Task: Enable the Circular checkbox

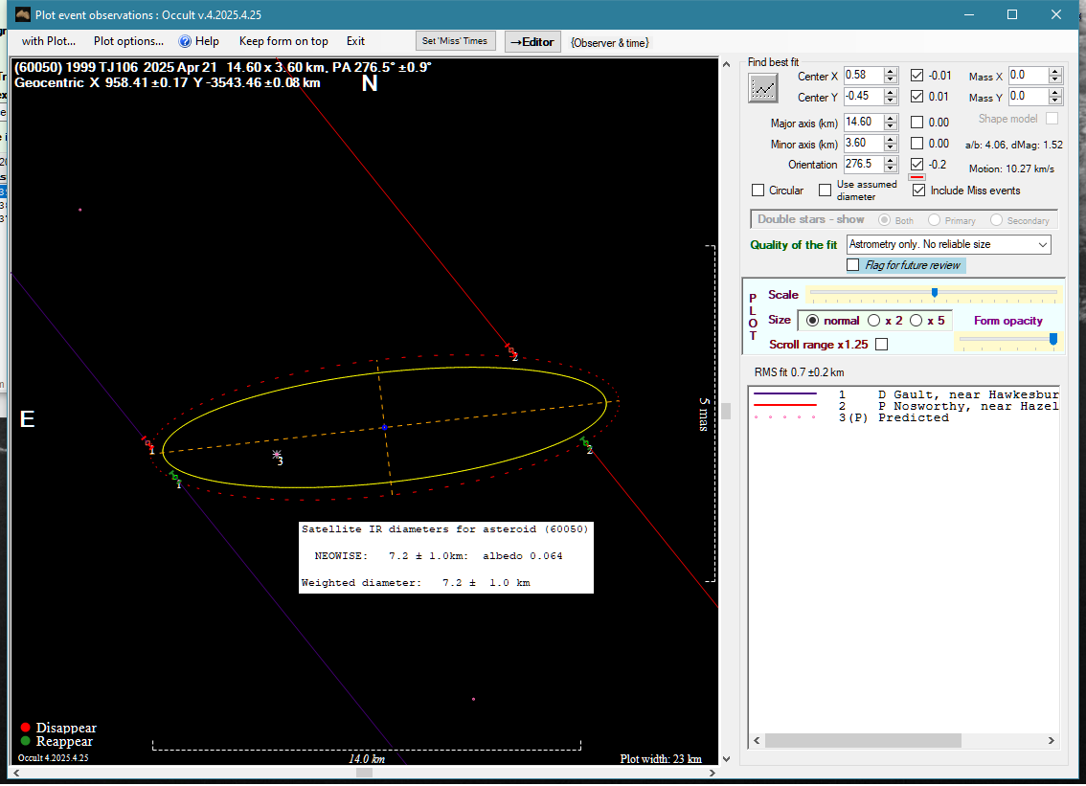Action: pos(758,191)
